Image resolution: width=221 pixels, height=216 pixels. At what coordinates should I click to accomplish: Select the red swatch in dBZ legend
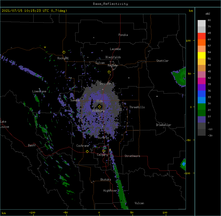coord(202,36)
